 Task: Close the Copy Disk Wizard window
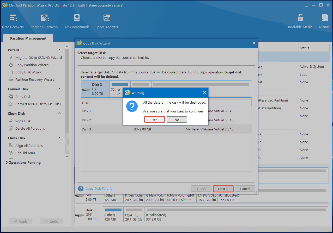[x=254, y=43]
